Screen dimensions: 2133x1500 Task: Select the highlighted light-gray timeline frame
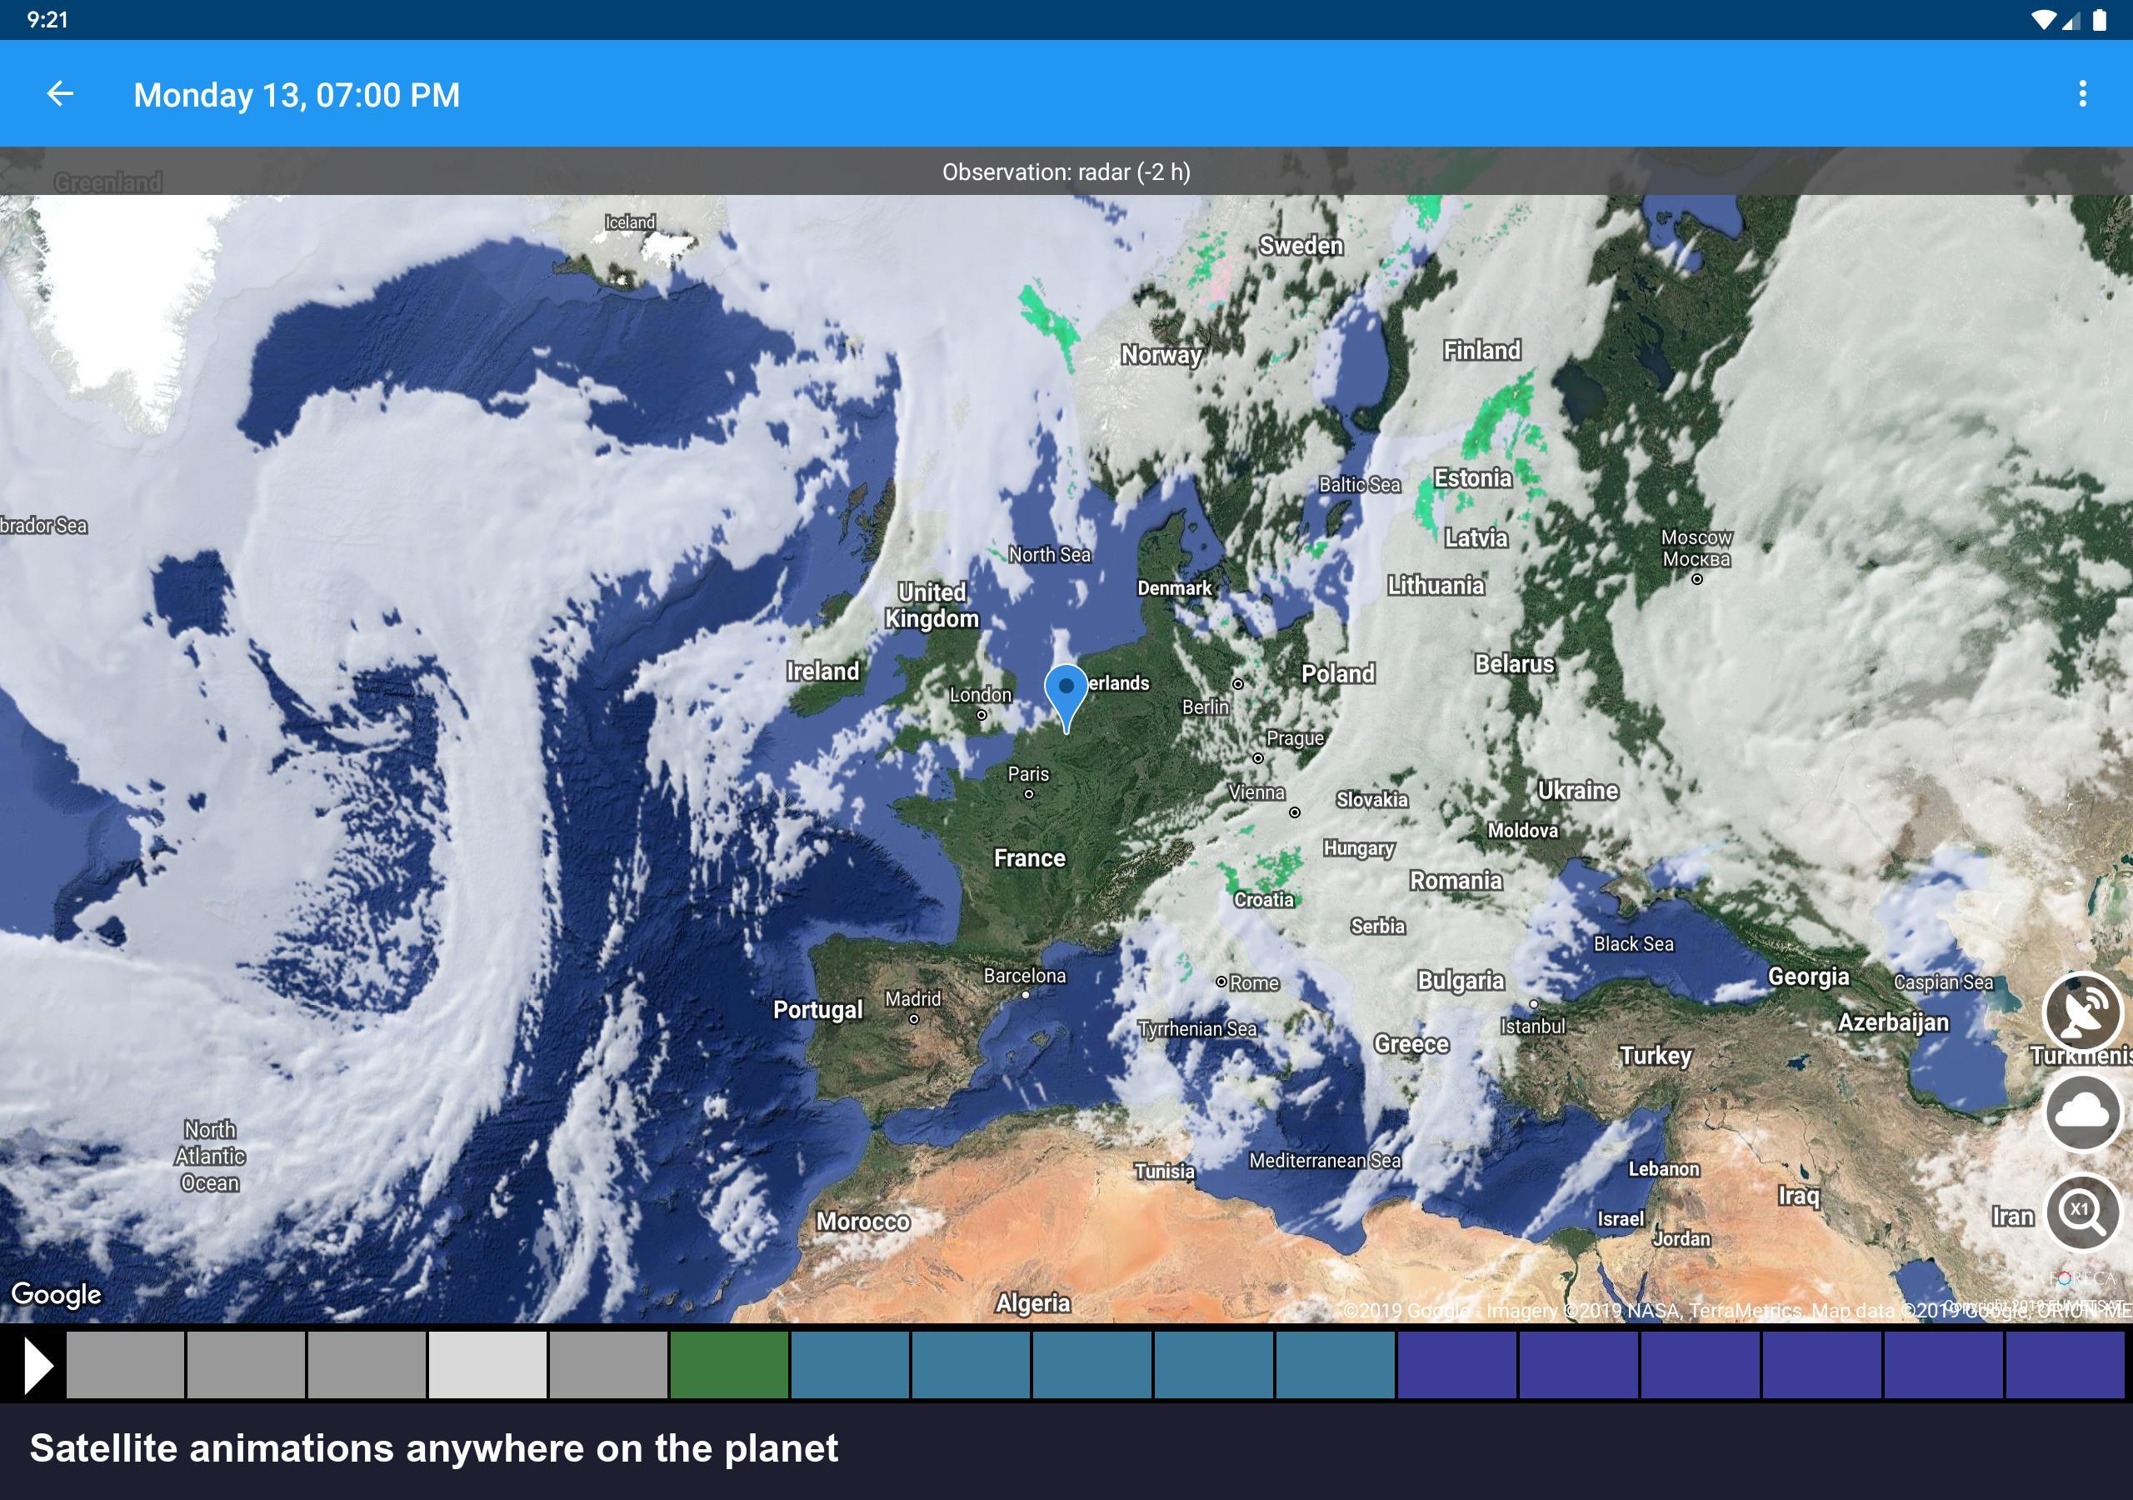coord(487,1364)
